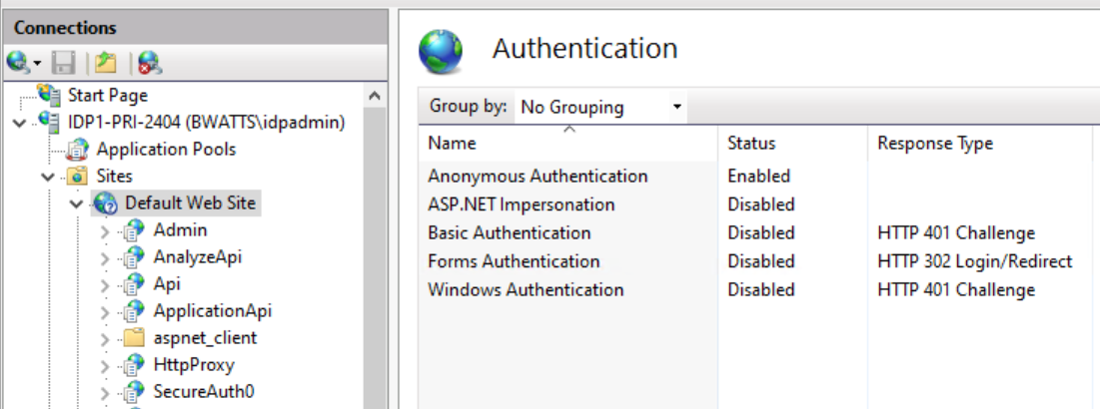Click the Connections tree scroll up arrow
1100x409 pixels.
(375, 96)
